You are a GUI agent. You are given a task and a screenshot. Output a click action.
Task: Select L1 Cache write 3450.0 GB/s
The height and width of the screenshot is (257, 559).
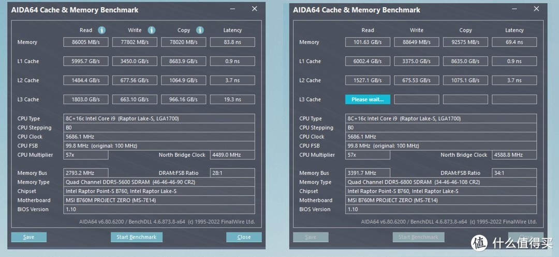(x=135, y=61)
